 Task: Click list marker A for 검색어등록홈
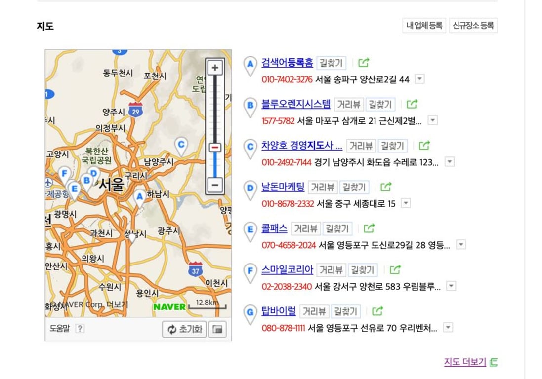tap(250, 66)
